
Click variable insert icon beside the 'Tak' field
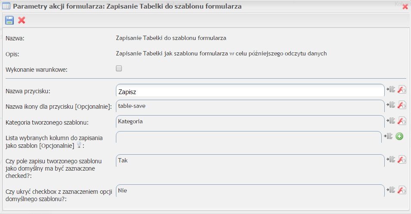391,159
